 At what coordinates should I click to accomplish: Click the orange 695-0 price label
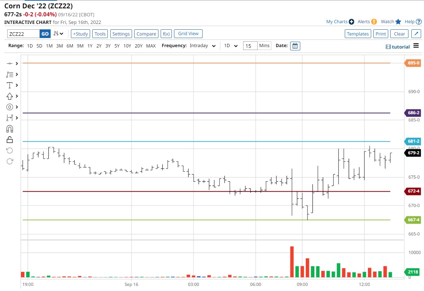tap(413, 63)
